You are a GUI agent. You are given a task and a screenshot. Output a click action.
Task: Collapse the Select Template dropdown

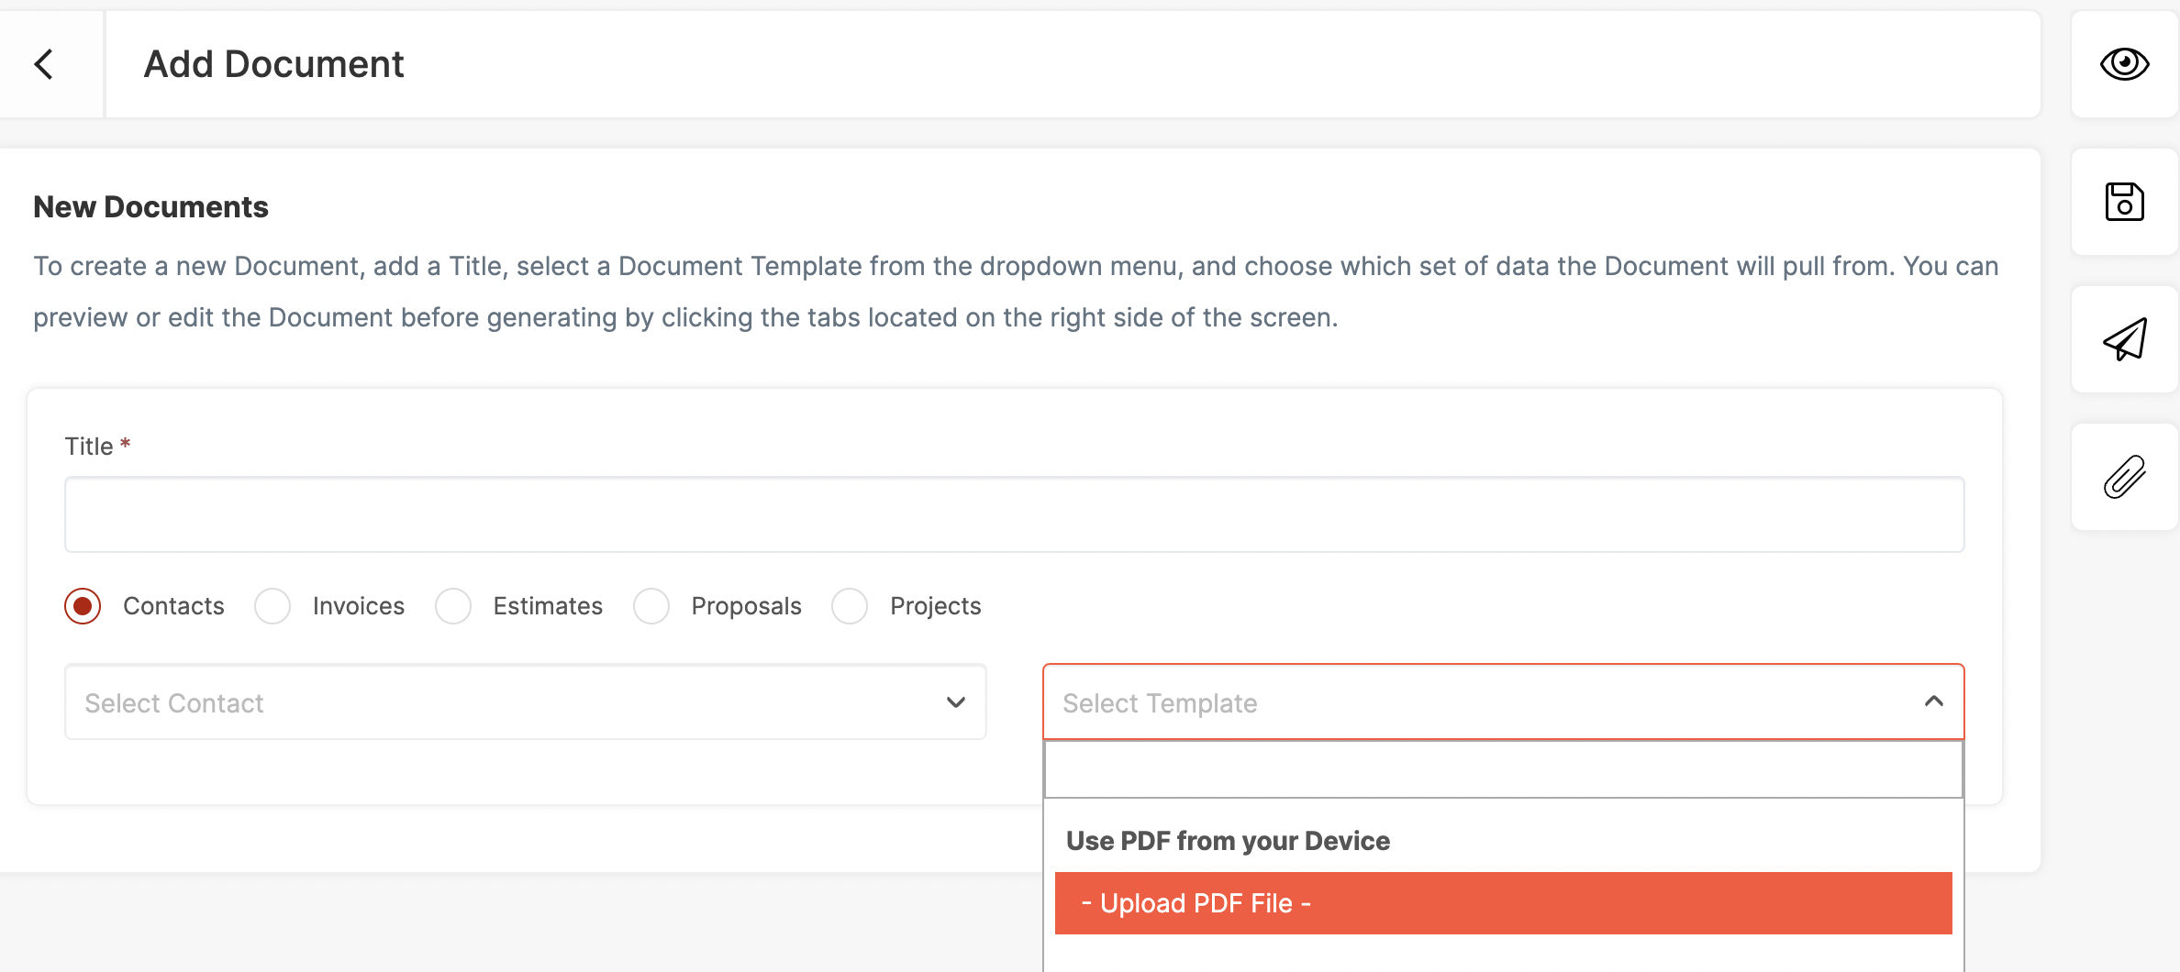tap(1503, 702)
